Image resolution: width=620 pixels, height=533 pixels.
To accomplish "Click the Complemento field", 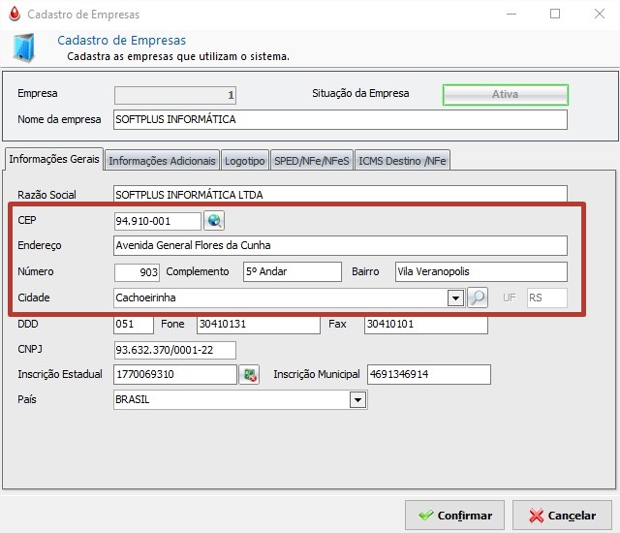I will tap(293, 271).
